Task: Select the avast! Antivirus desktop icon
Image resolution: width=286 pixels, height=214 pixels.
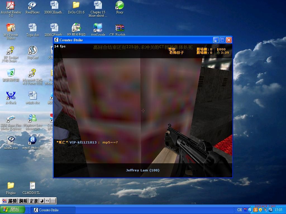Action: [x=32, y=141]
